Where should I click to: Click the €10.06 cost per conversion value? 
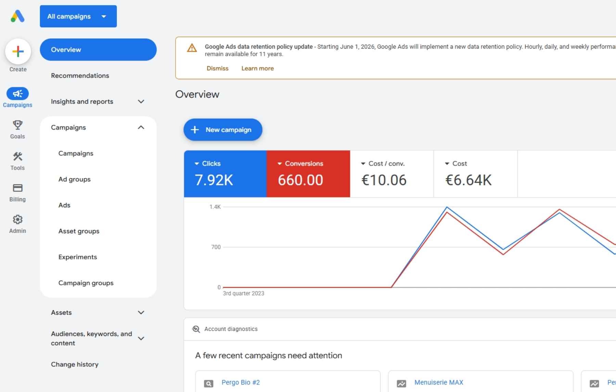click(x=384, y=180)
